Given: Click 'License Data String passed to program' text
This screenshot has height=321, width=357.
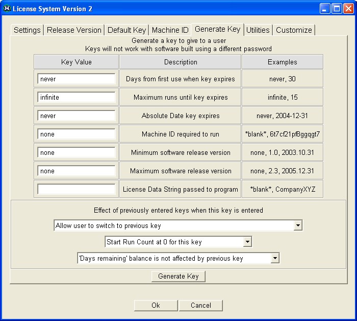Looking at the screenshot, I should coord(181,189).
